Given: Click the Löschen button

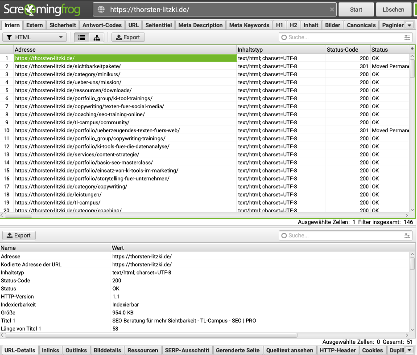Looking at the screenshot, I should 393,9.
